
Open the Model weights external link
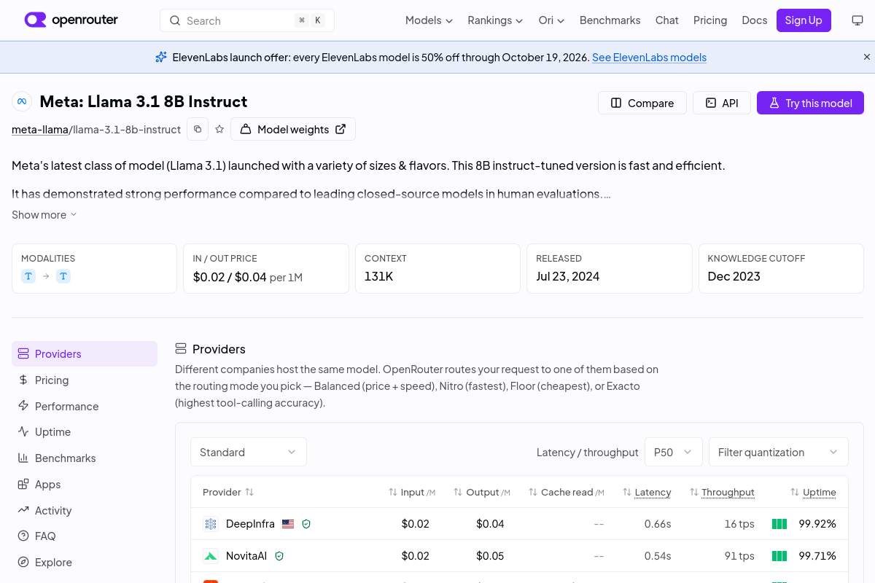[x=293, y=129]
